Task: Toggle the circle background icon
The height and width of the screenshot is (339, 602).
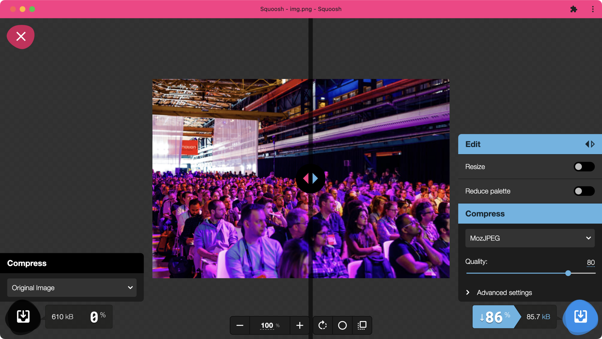Action: click(x=342, y=325)
